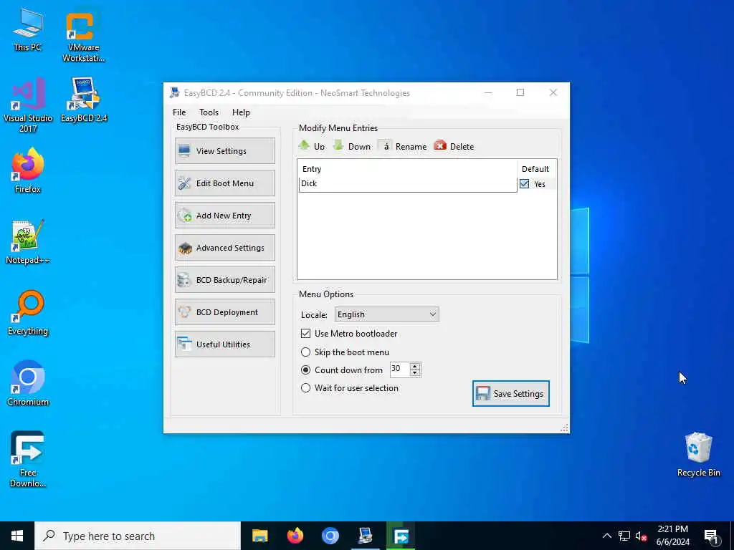Open BCD Deployment section

[224, 312]
